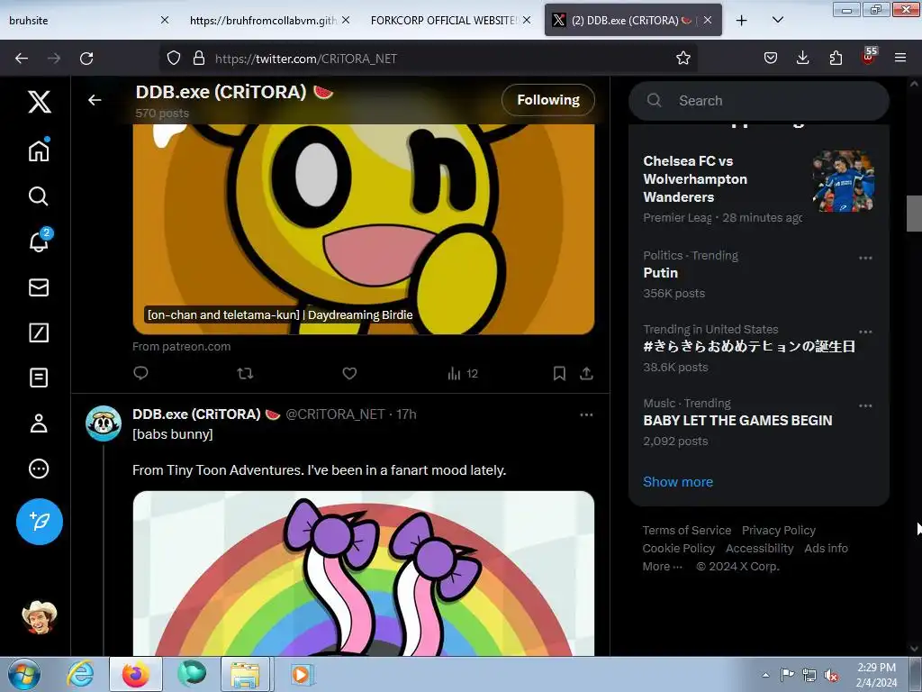Open Windows Explorer folder on taskbar
This screenshot has width=922, height=692.
pos(245,674)
